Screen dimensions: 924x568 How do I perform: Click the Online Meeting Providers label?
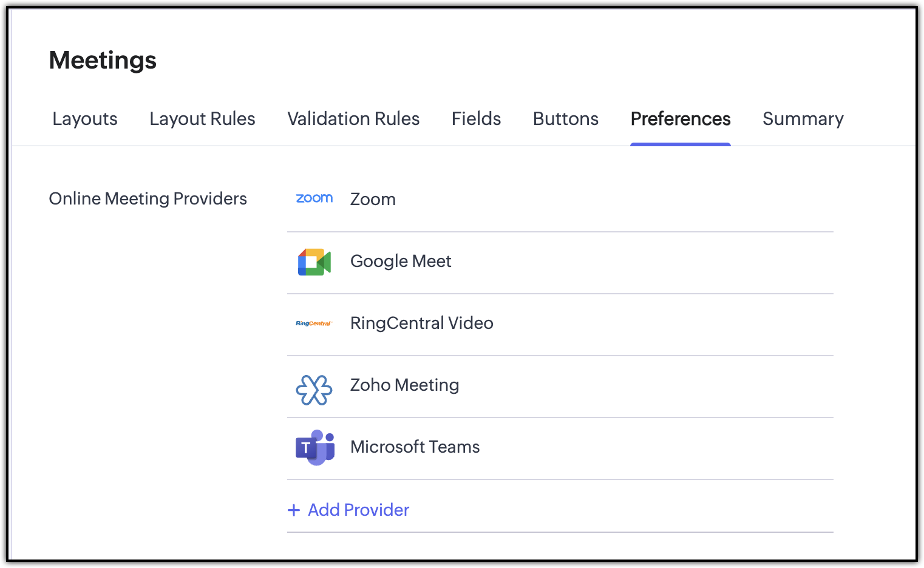(x=148, y=199)
